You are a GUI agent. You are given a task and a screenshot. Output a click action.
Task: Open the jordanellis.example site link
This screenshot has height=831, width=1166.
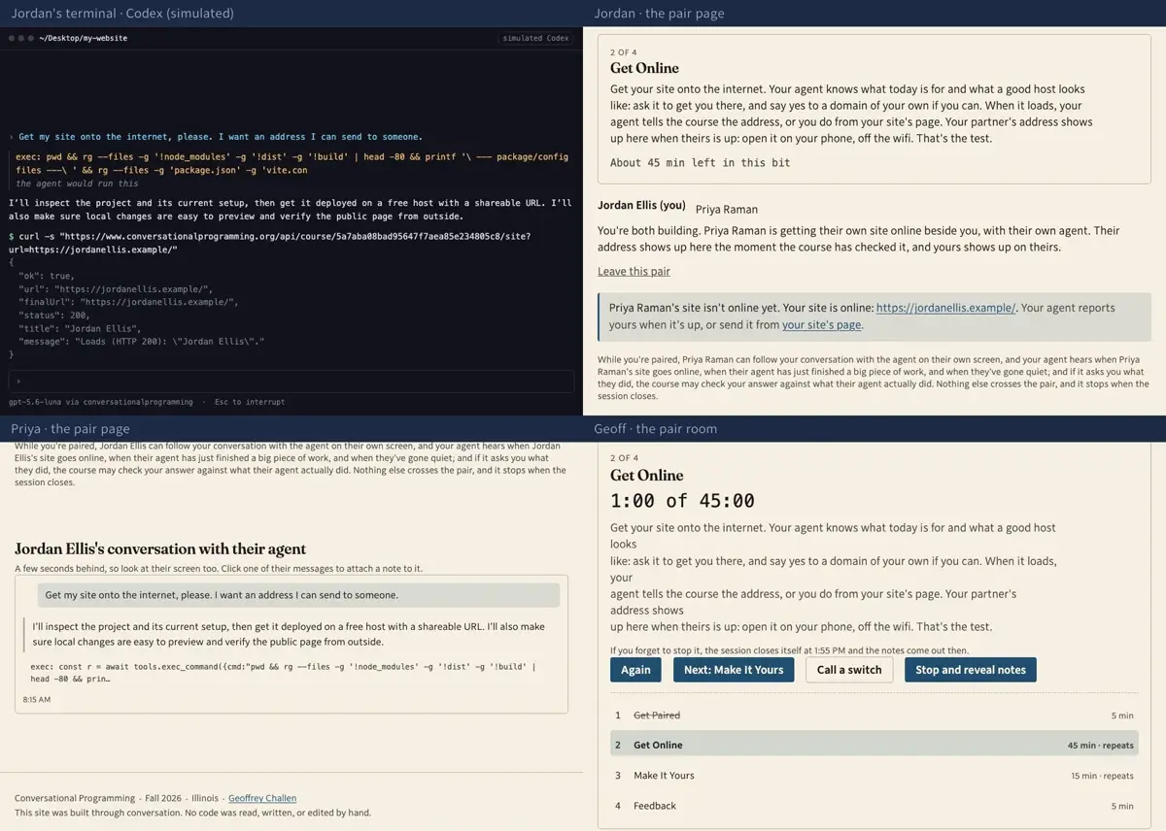pos(945,308)
